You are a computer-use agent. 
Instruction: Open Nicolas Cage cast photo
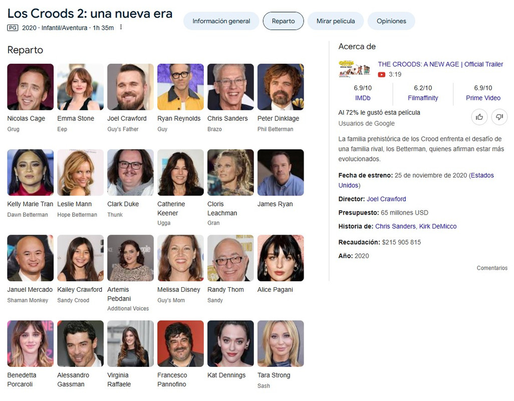[x=31, y=87]
